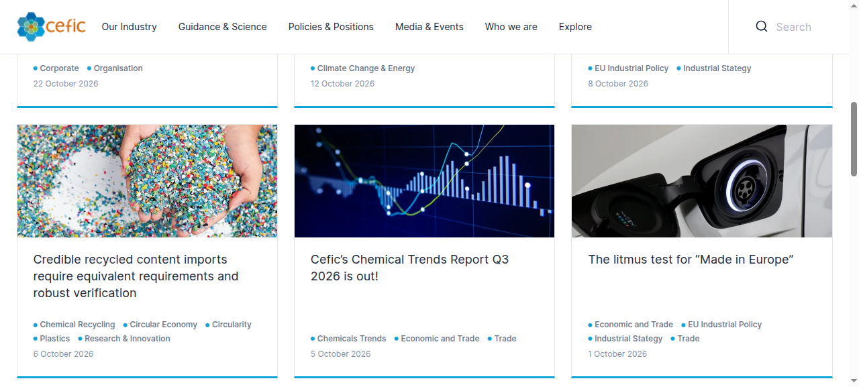859x387 pixels.
Task: Open the electric car charging port thumbnail
Action: click(702, 181)
